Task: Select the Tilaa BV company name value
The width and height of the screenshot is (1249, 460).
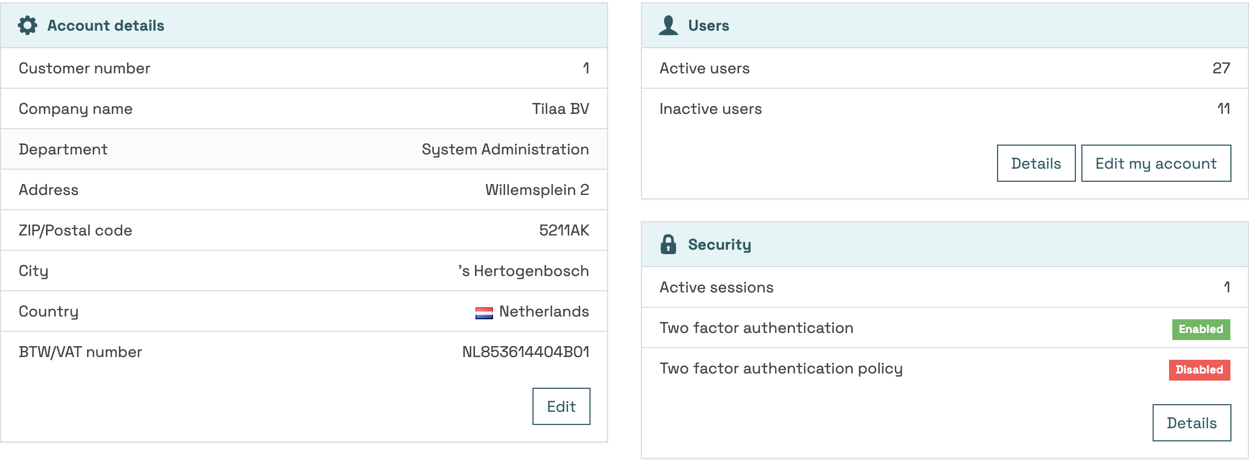Action: click(560, 108)
